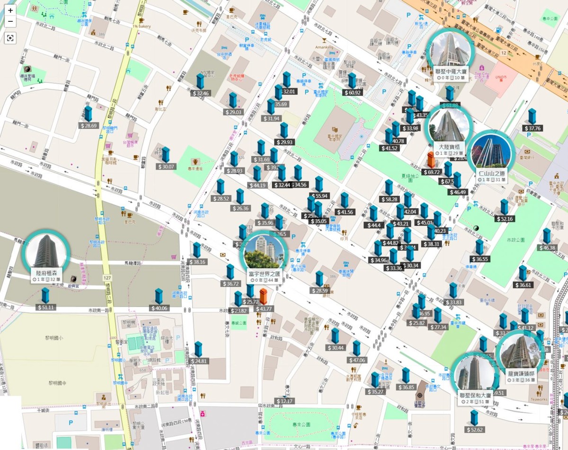Select the building marker priced $46.49
This screenshot has height=450, width=568.
457,184
